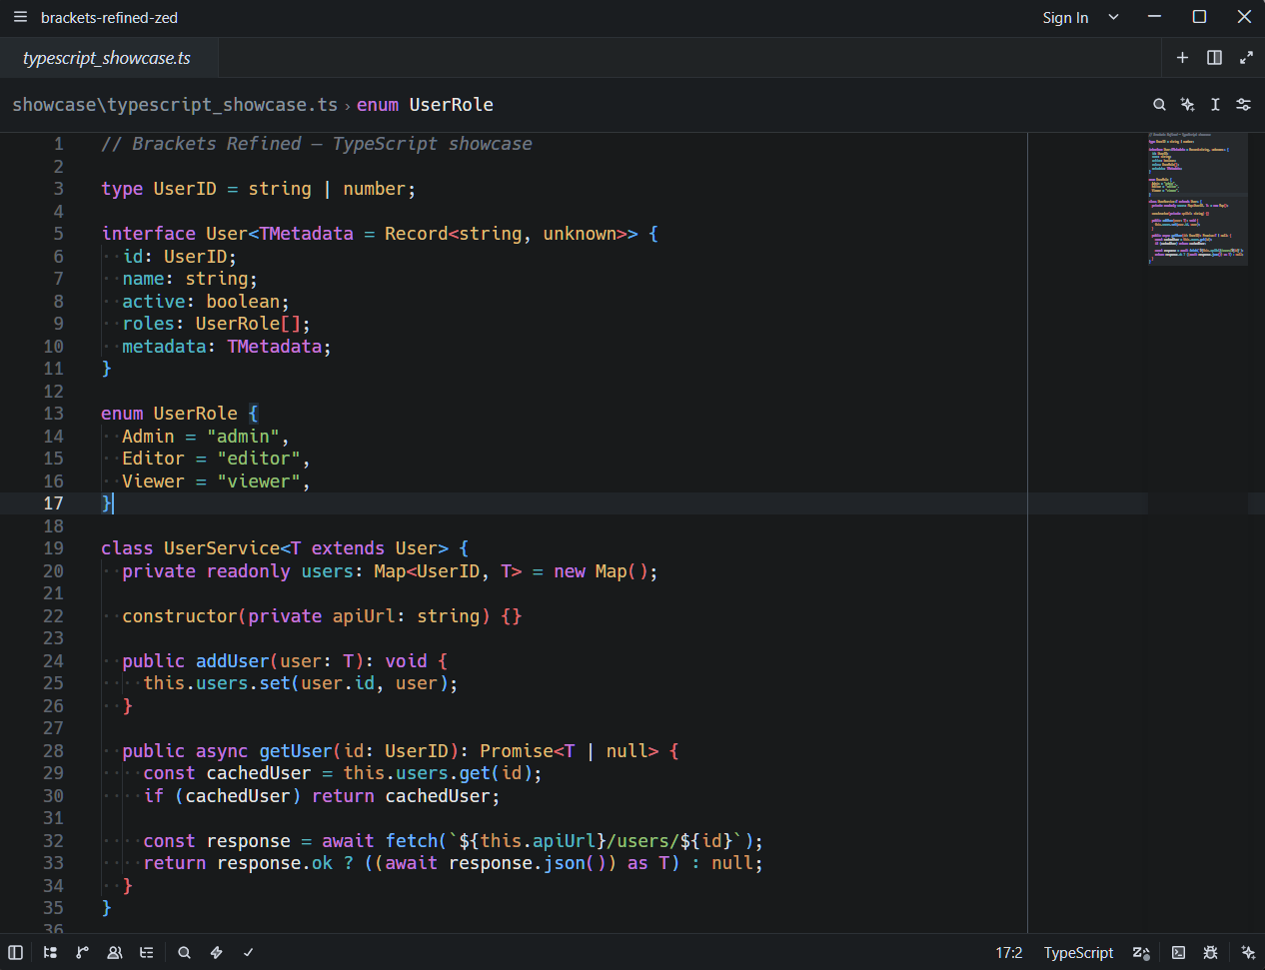Open the Collab Panel people icon

(x=114, y=953)
